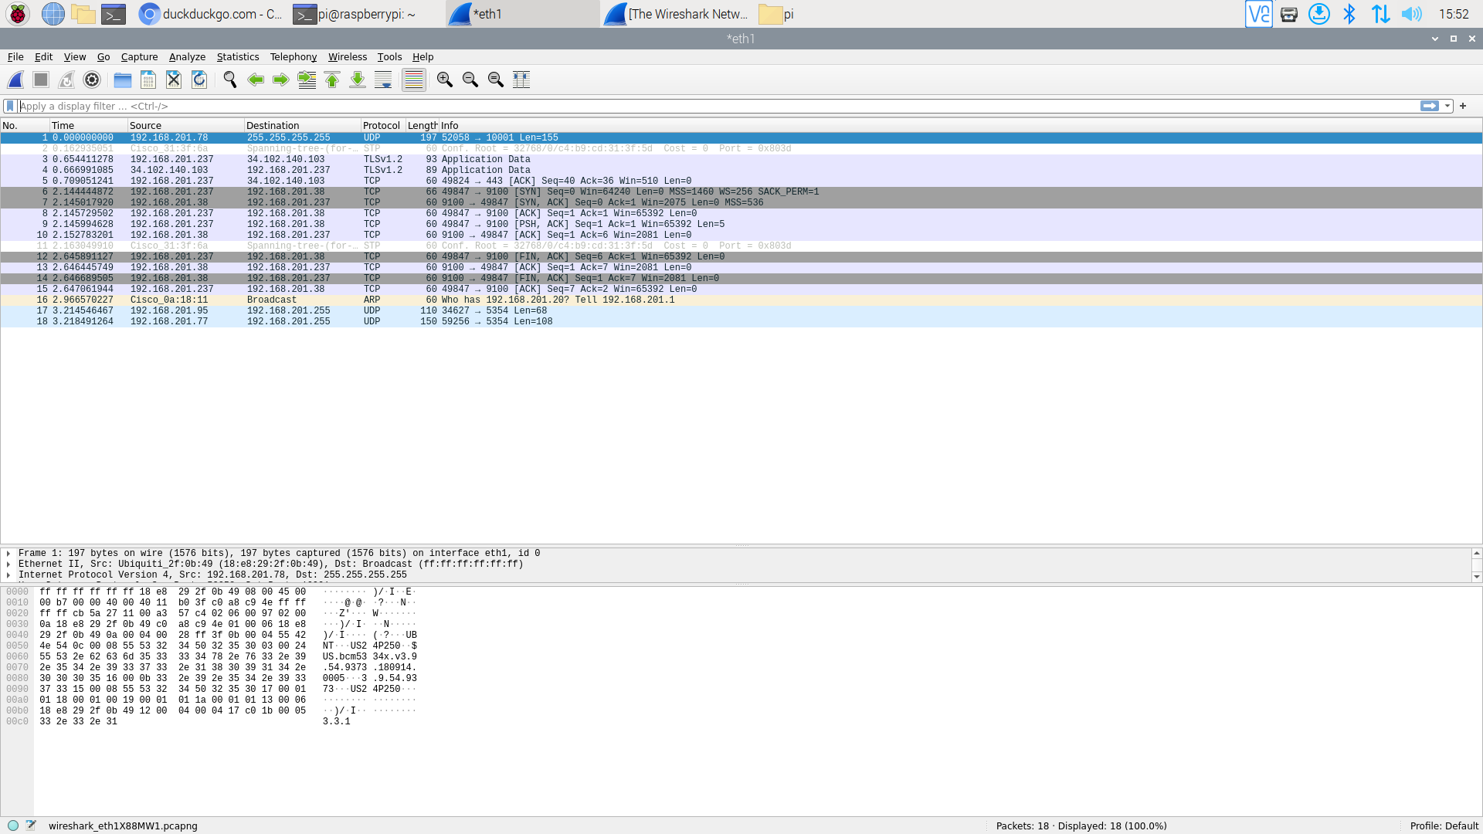The image size is (1483, 834).
Task: Save this capture file via the toolbar
Action: click(148, 80)
